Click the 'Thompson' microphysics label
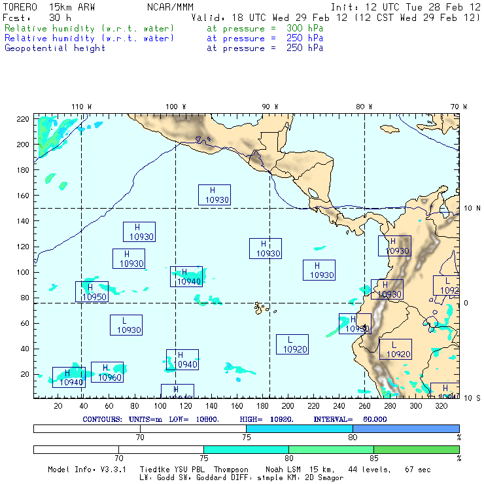Screen dimensions: 484x484 231,470
